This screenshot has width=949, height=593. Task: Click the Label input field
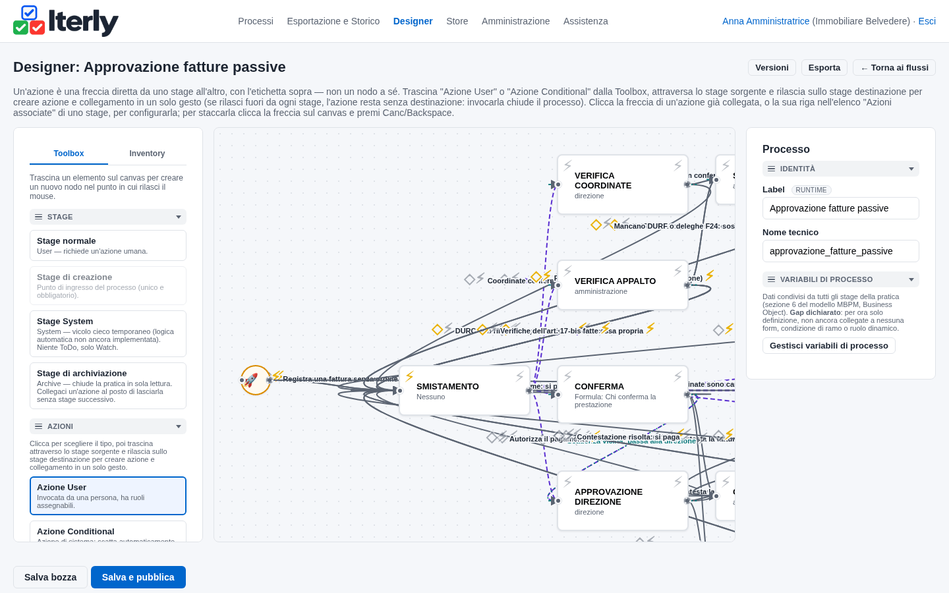tap(841, 208)
